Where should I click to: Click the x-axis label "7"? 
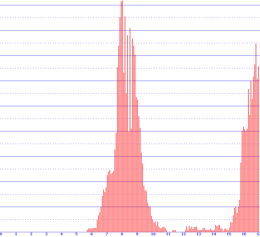click(x=107, y=234)
